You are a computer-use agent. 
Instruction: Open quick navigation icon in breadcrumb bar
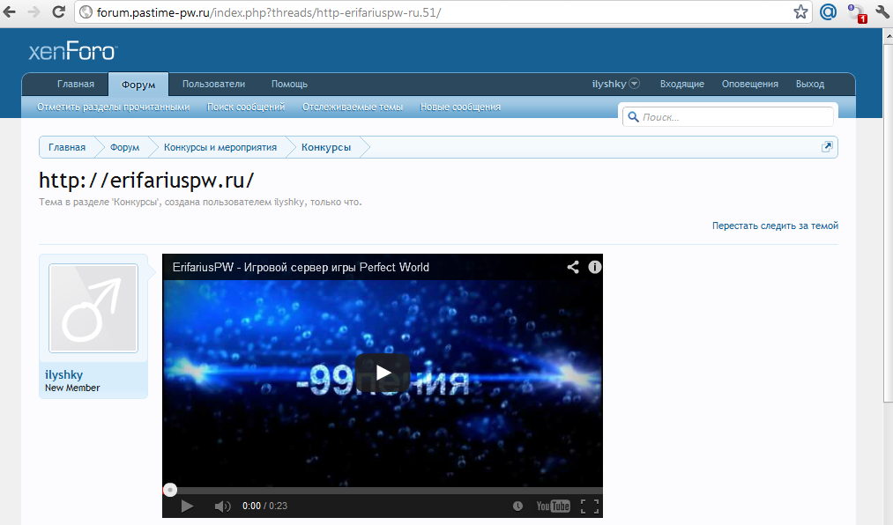827,147
